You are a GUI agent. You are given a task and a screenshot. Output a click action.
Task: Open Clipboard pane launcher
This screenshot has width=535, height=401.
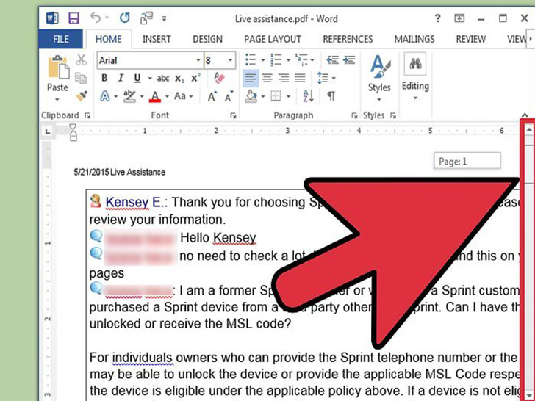[87, 115]
